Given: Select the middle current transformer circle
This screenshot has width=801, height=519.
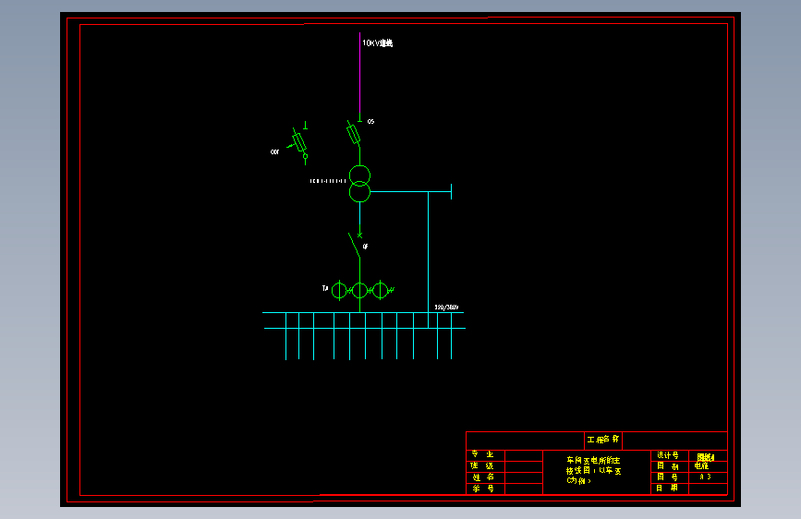Looking at the screenshot, I should (359, 291).
